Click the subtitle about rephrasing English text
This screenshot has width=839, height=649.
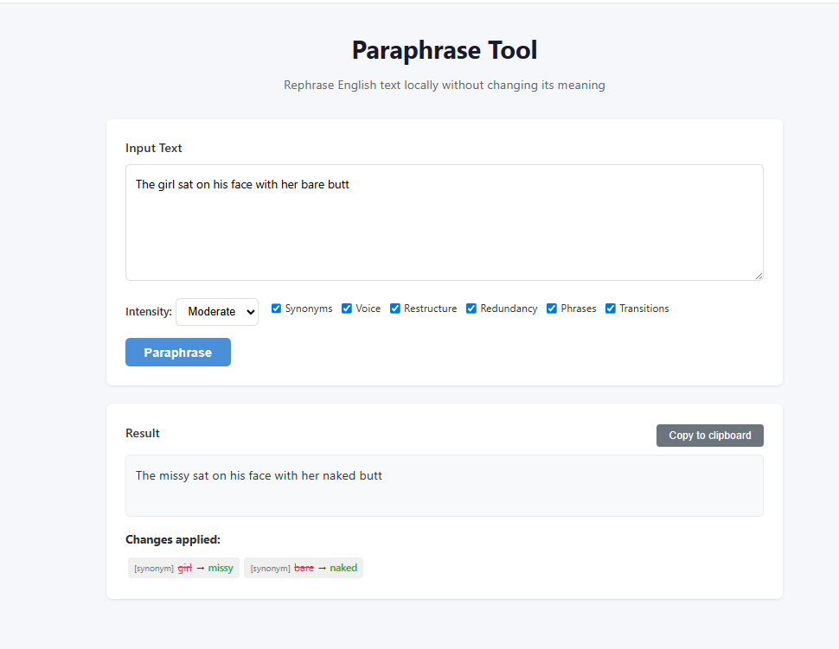[x=444, y=85]
